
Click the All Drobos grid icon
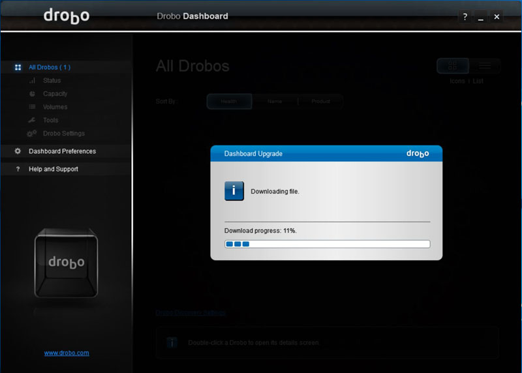(18, 67)
